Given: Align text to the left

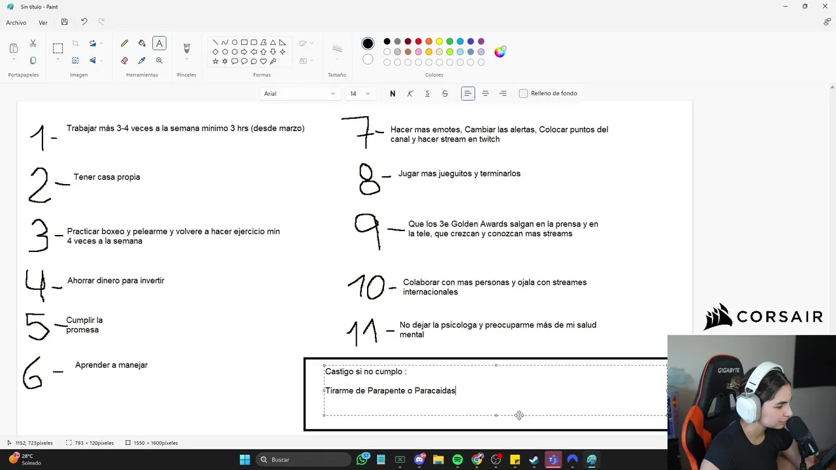Looking at the screenshot, I should tap(468, 93).
